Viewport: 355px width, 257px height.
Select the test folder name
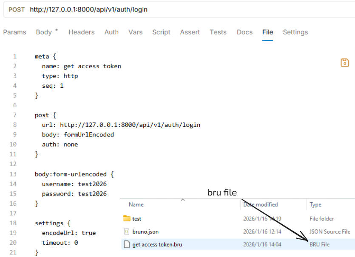pyautogui.click(x=136, y=218)
